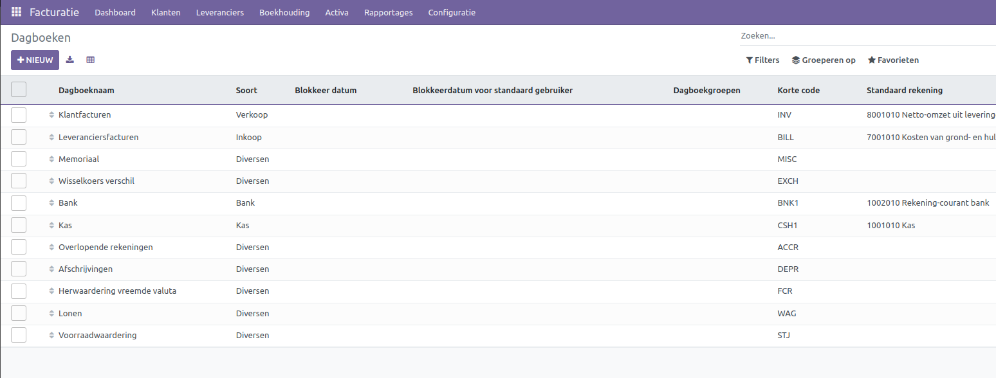Expand the Groeperen op dropdown
This screenshot has height=378, width=996.
pyautogui.click(x=824, y=60)
